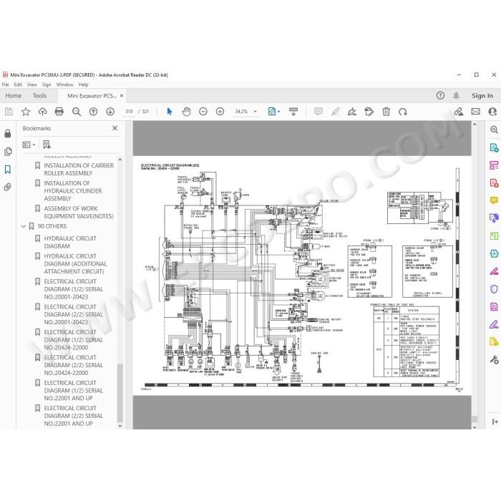The image size is (501, 501).
Task: Delete with the trash icon
Action: 386,112
